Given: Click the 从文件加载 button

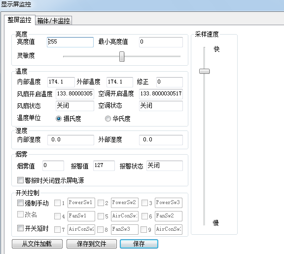Looking at the screenshot, I should [x=37, y=244].
